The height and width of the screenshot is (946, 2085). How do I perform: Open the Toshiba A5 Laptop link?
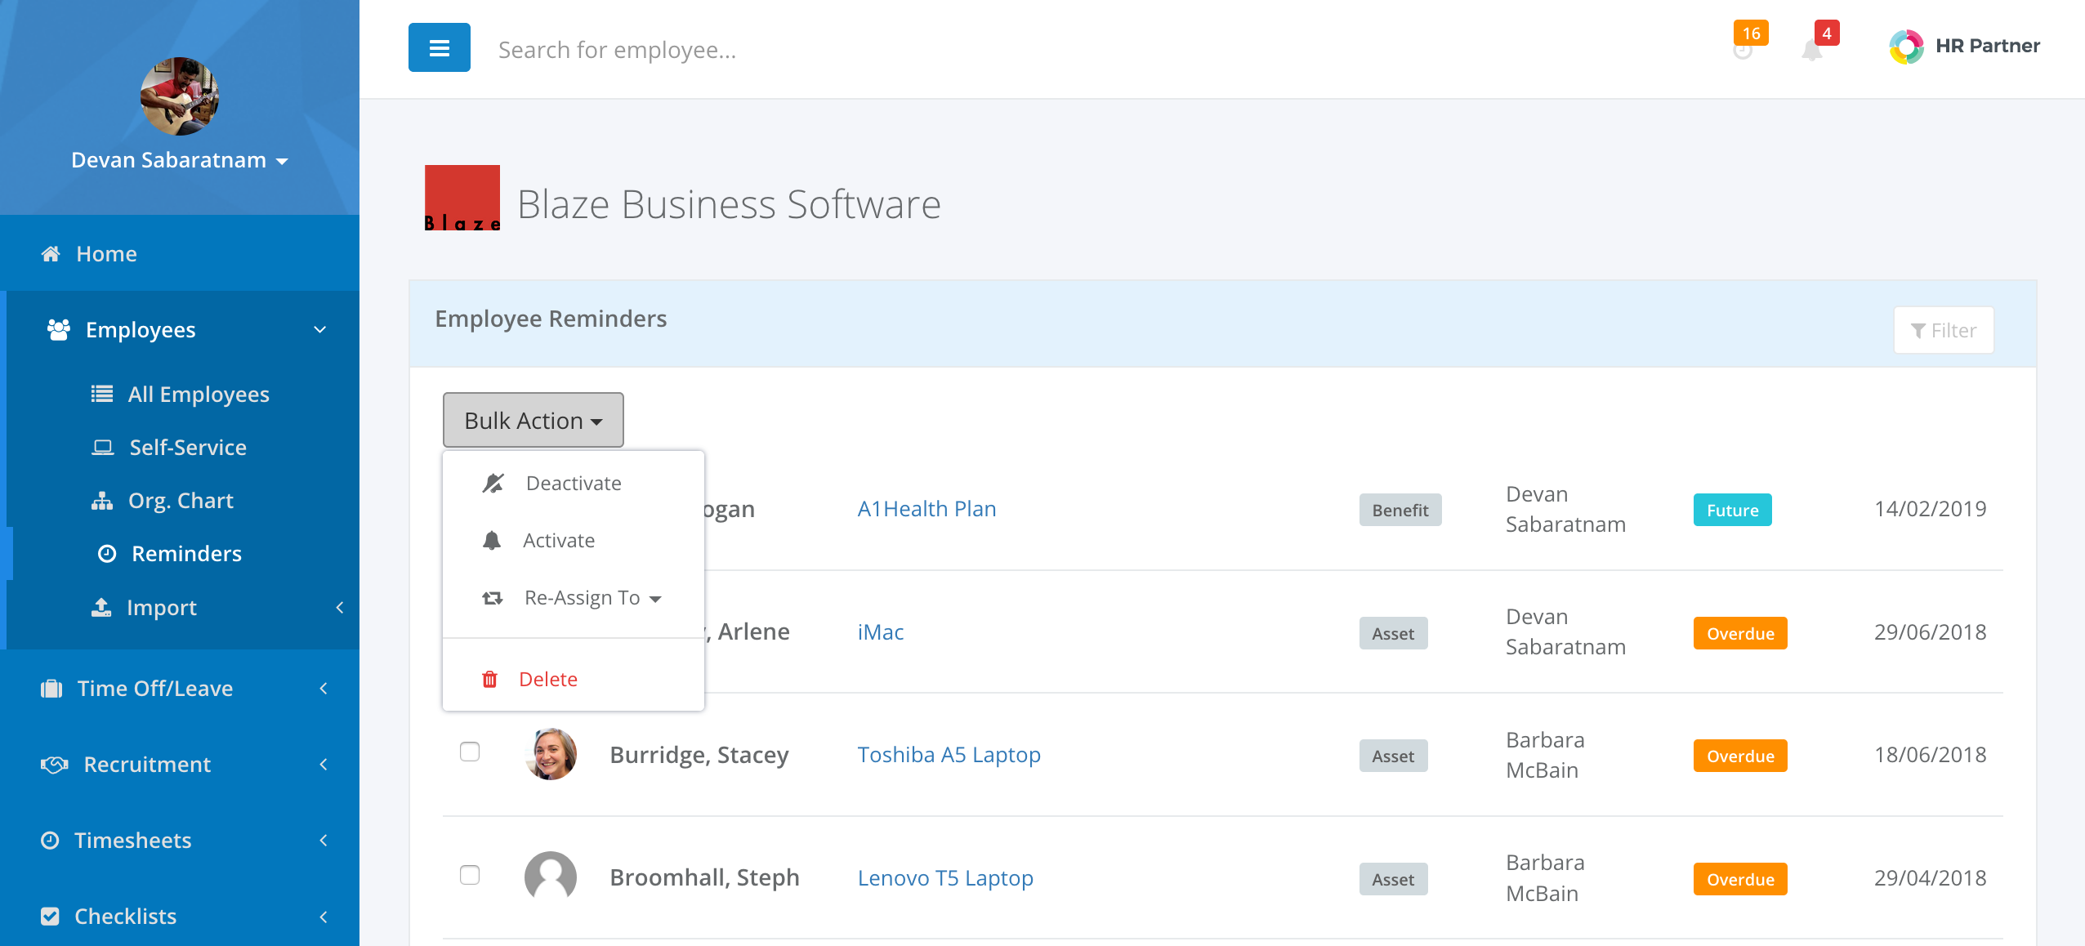tap(949, 755)
